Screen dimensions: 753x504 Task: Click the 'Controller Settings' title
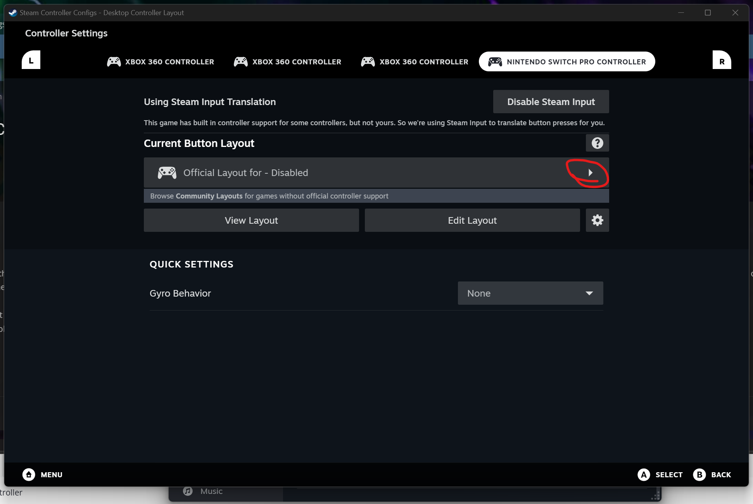click(66, 33)
